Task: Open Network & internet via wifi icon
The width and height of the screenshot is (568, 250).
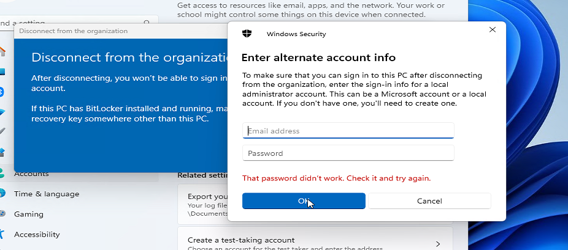Action: tap(2, 112)
